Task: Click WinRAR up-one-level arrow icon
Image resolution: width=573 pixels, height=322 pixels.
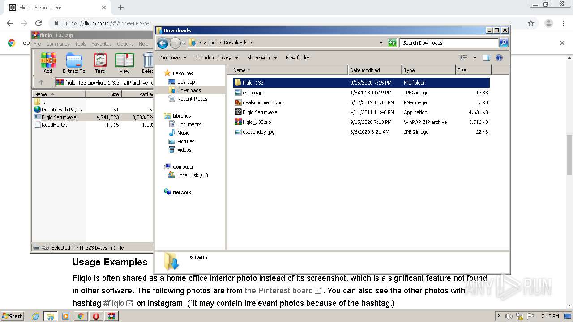Action: (x=41, y=82)
